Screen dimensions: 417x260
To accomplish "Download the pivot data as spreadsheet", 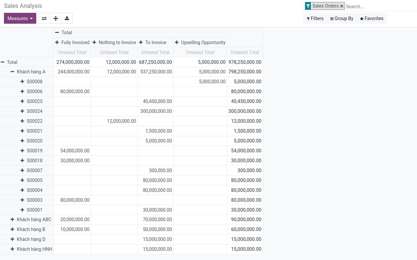I will click(x=67, y=18).
